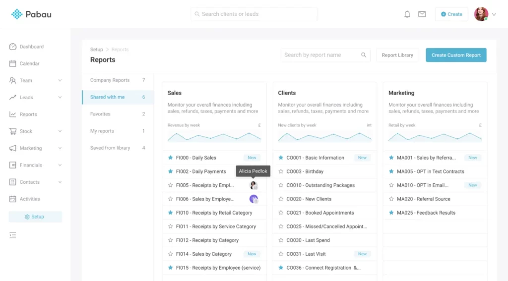The width and height of the screenshot is (508, 281).
Task: Click the Stock cart icon in sidebar
Action: 13,131
